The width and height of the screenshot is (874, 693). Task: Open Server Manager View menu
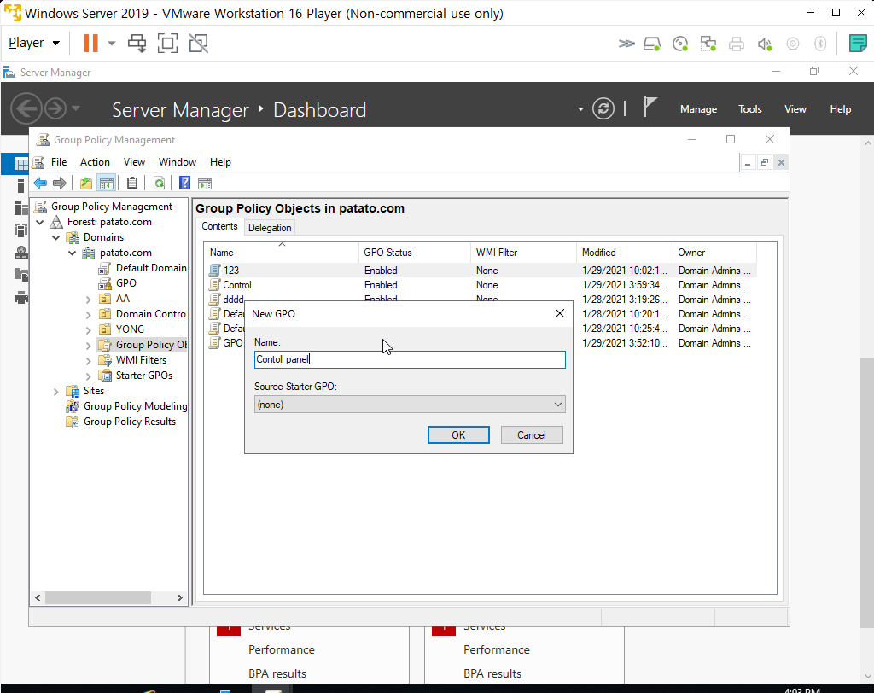point(795,109)
